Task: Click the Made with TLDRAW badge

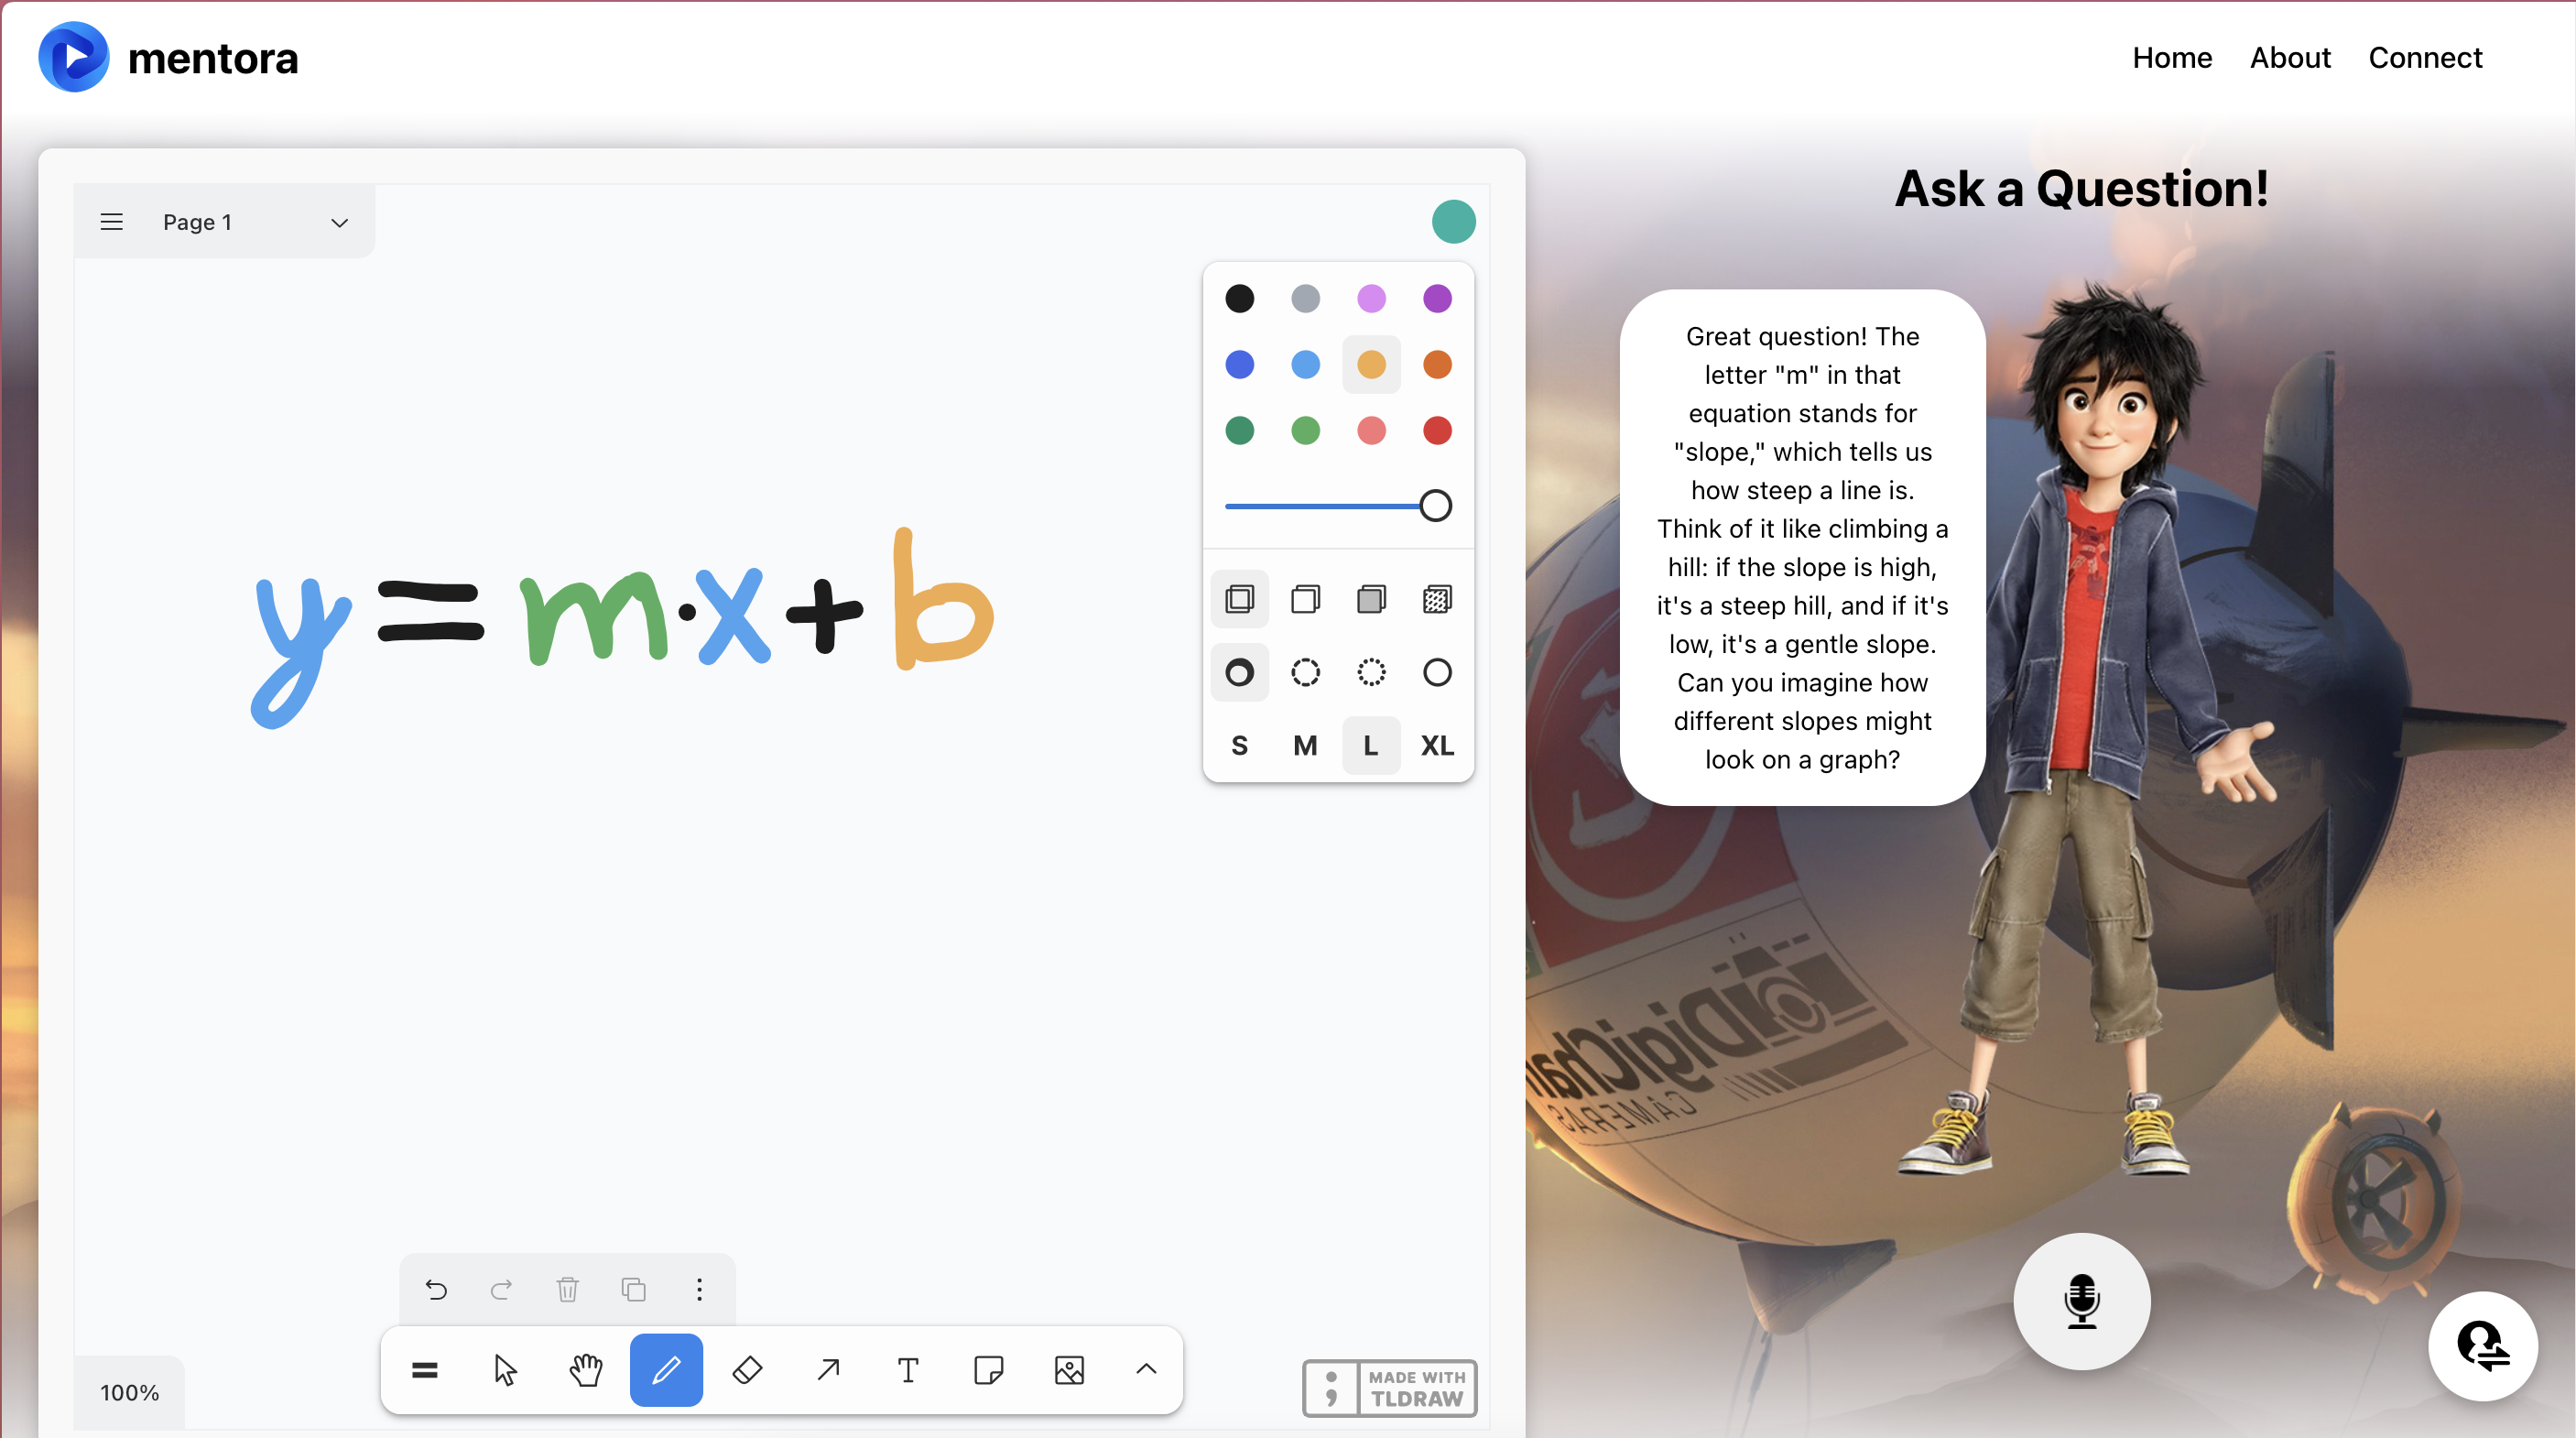Action: (x=1389, y=1388)
